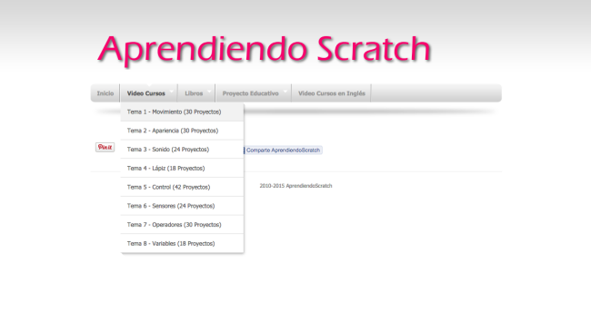Image resolution: width=591 pixels, height=330 pixels.
Task: Click the Pinterest Pin it button
Action: pyautogui.click(x=105, y=148)
